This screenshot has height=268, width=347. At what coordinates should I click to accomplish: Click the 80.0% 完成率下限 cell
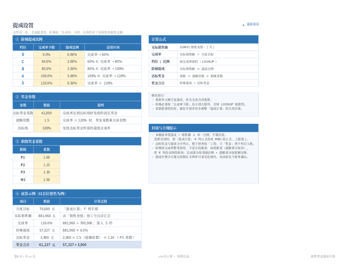(x=47, y=69)
